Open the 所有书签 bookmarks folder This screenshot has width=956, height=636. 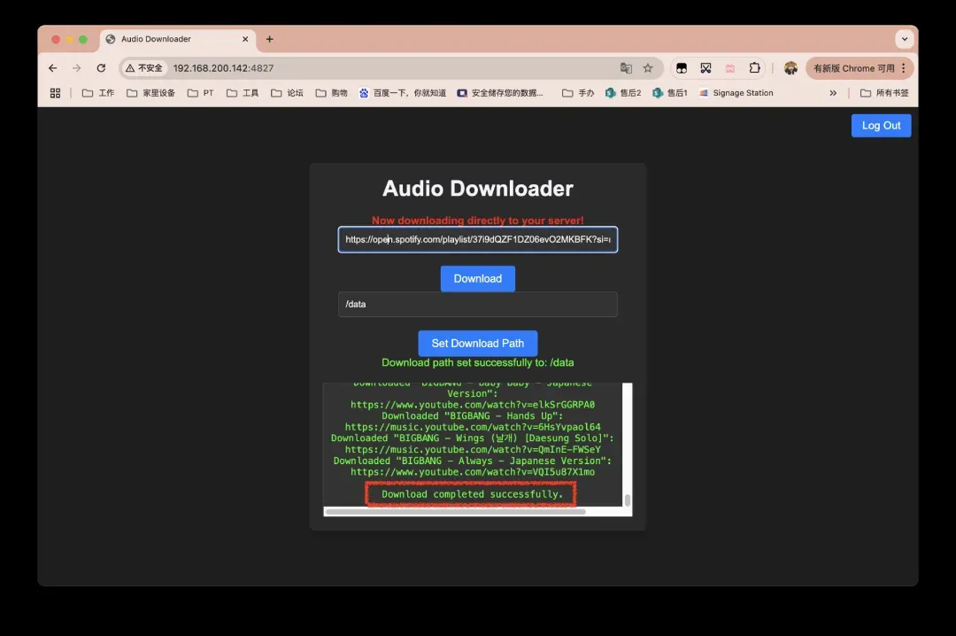pyautogui.click(x=884, y=93)
